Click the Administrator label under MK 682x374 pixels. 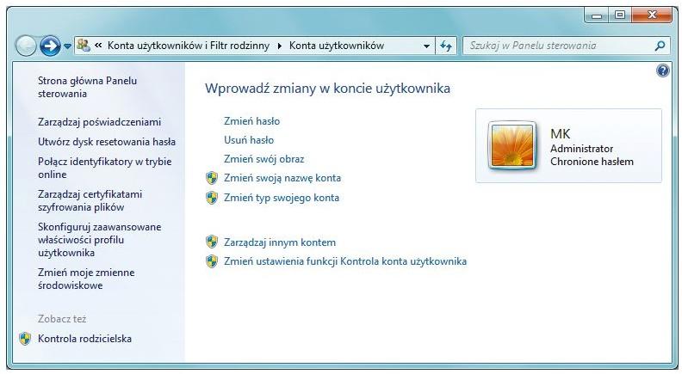[x=581, y=149]
